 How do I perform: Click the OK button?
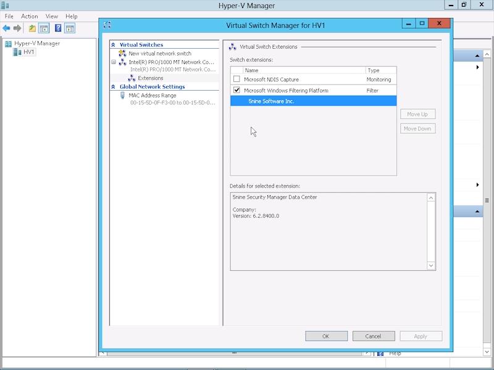tap(326, 336)
